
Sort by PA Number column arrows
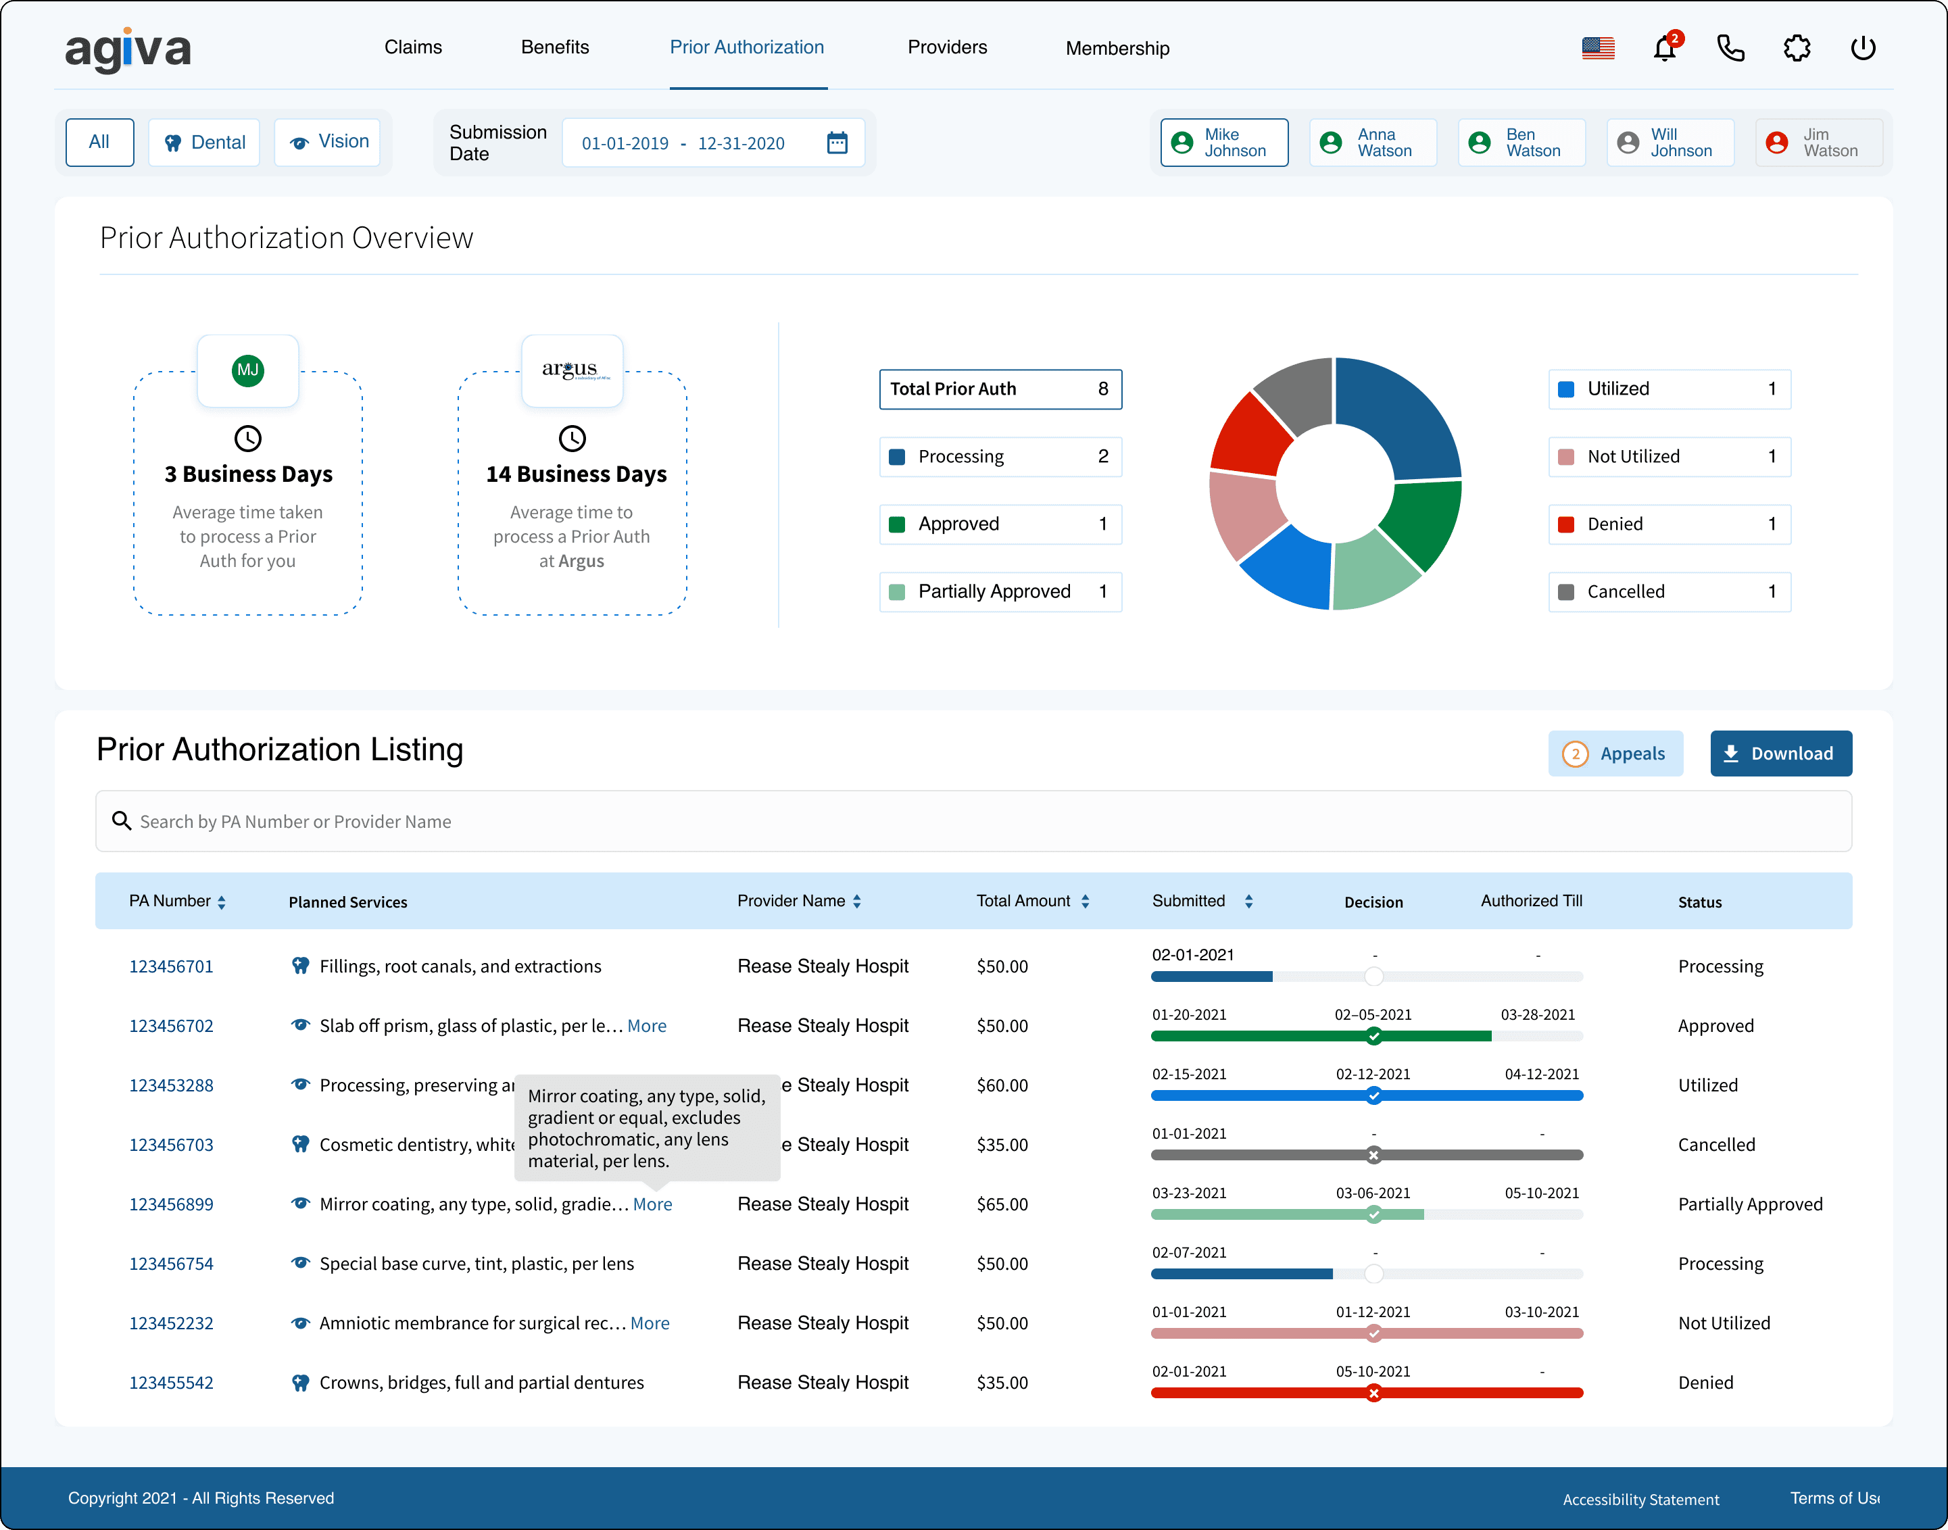221,902
